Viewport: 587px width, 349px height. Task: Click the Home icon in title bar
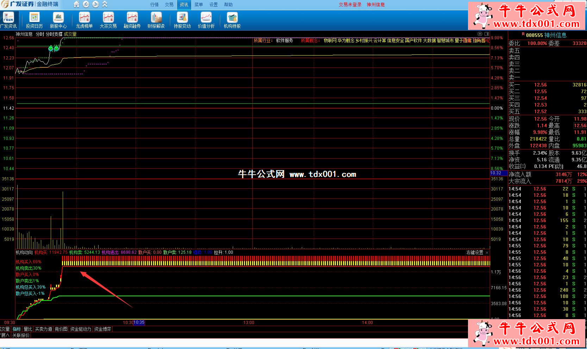[76, 5]
